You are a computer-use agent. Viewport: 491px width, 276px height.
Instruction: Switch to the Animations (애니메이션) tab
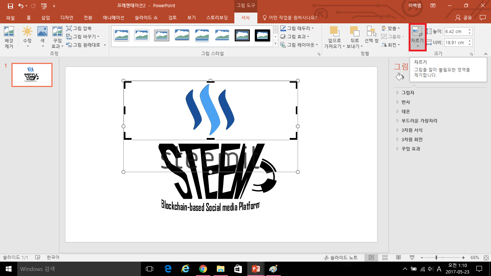pyautogui.click(x=114, y=18)
